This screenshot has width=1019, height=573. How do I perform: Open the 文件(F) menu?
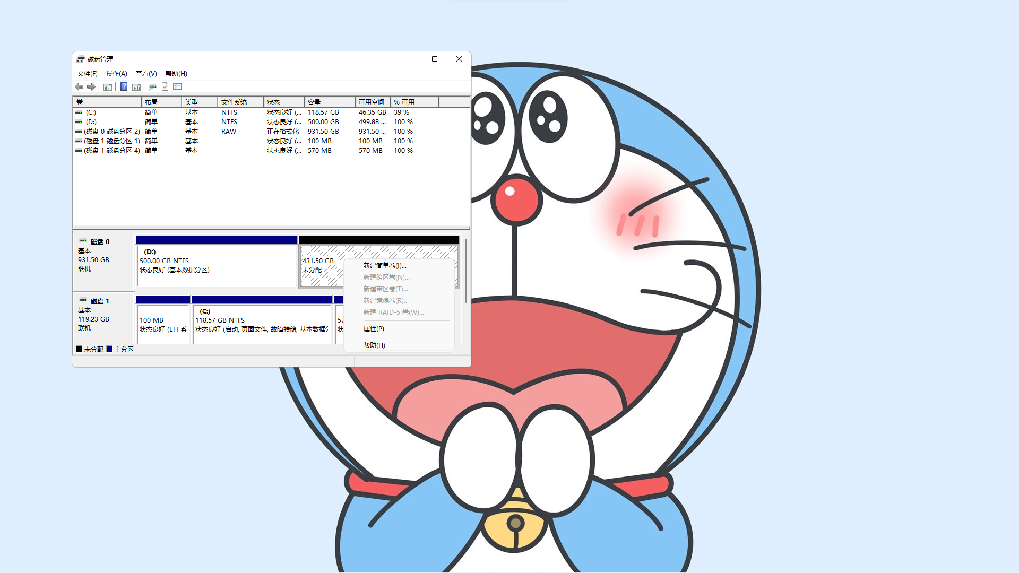point(87,74)
